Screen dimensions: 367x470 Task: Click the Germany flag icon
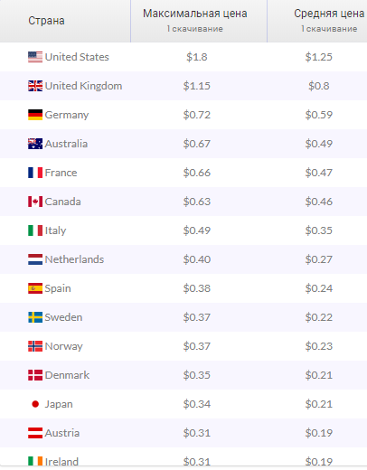(35, 115)
